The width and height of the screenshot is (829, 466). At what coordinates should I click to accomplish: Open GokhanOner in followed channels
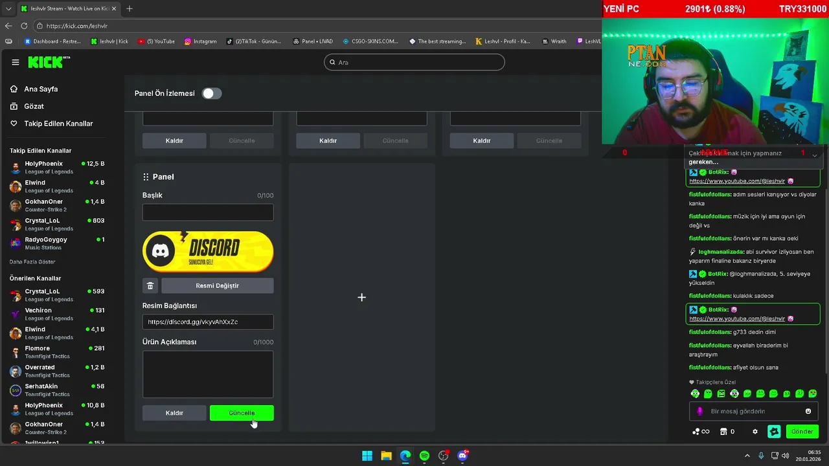click(57, 205)
